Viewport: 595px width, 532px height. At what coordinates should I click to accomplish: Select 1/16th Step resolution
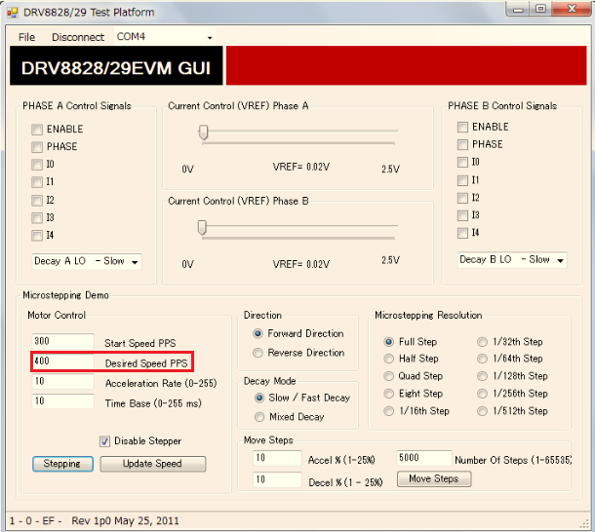coord(388,411)
